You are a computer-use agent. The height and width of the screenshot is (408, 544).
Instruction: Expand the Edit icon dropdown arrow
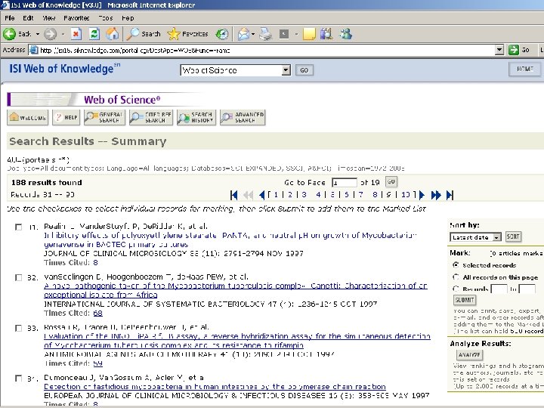(296, 34)
